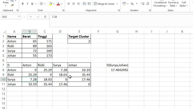Click cell D8 showing 7.28
193x109 pixels.
point(60,70)
